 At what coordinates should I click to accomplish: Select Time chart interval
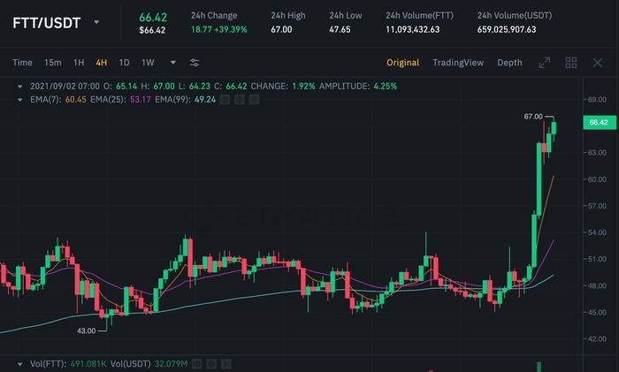tap(22, 63)
